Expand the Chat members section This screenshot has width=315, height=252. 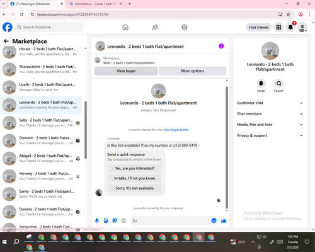point(270,114)
